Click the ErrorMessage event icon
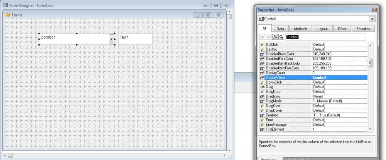 (x=262, y=125)
